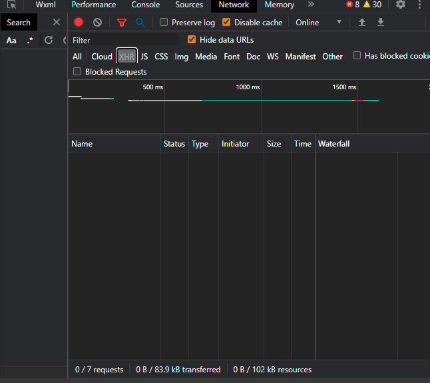
Task: Click the 1000 ms timeline marker
Action: [x=248, y=87]
